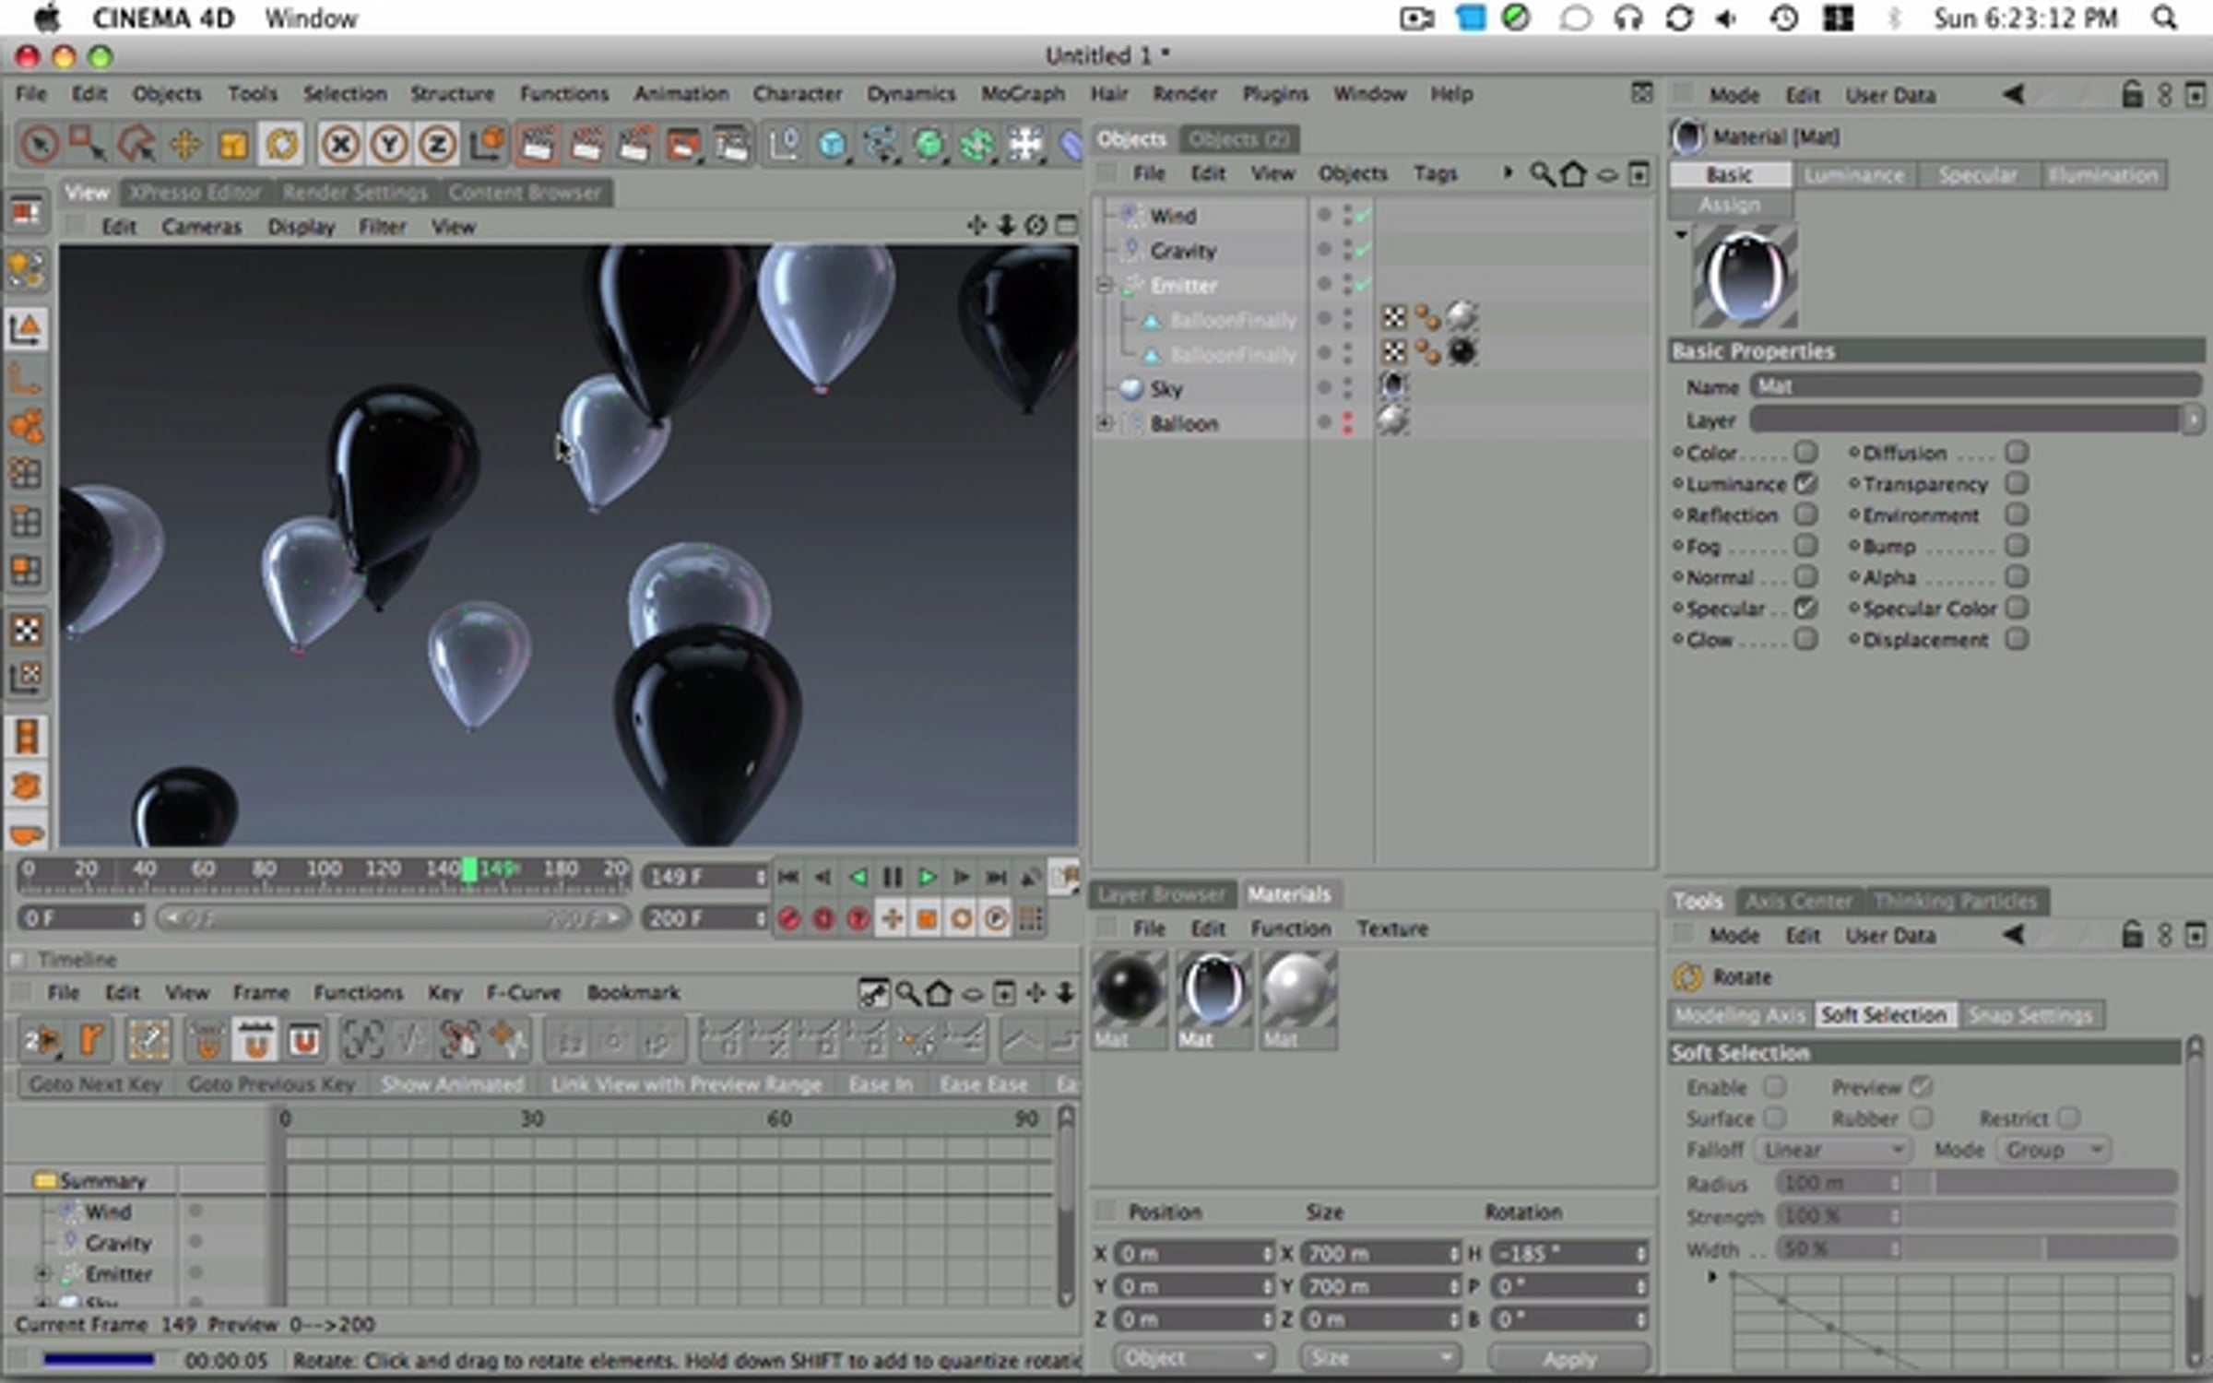Switch to the Snap Settings tab
Viewport: 2213px width, 1383px height.
(2030, 1015)
